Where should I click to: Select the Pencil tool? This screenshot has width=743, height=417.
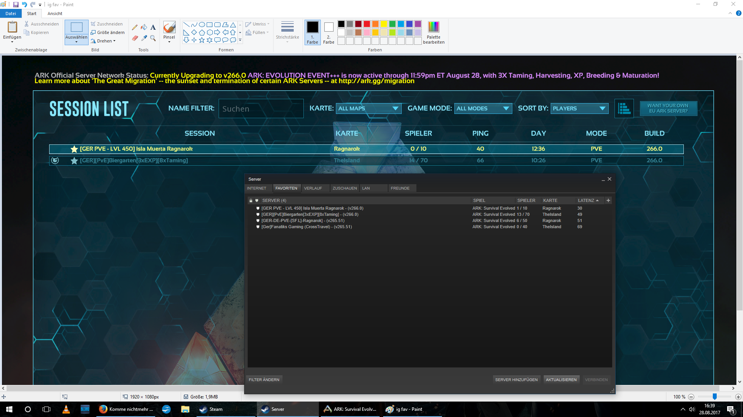point(135,27)
